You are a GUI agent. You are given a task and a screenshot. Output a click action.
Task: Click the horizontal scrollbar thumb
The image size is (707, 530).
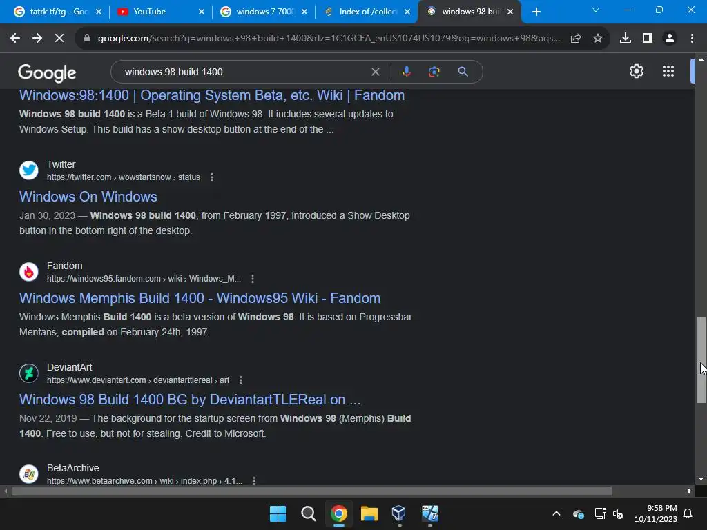pyautogui.click(x=311, y=491)
